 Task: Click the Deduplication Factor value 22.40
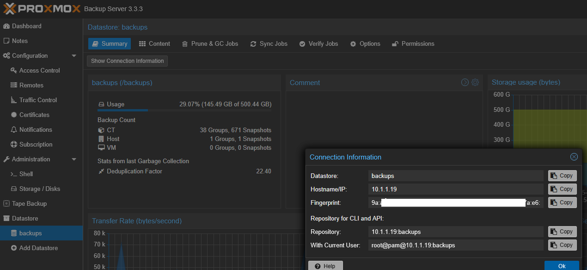pyautogui.click(x=263, y=171)
